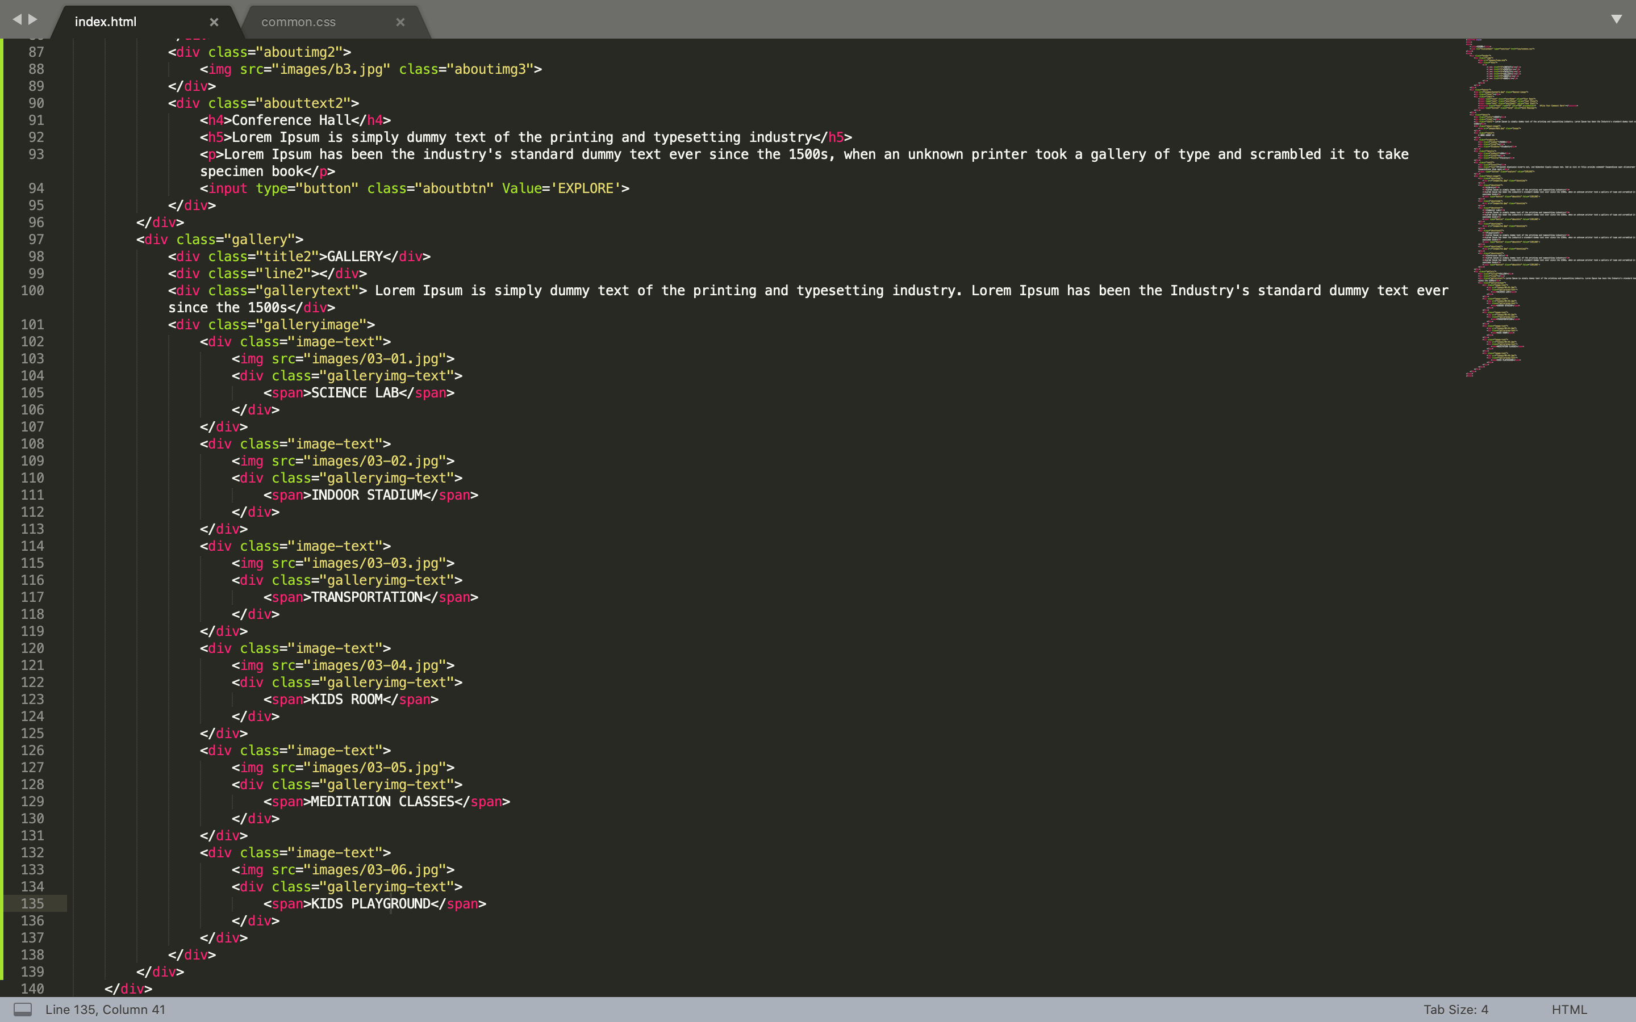Click the Conference Hall heading text

coord(291,120)
